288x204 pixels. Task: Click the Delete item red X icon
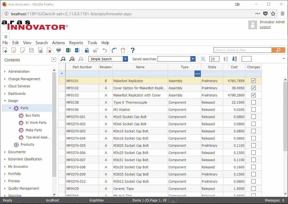pyautogui.click(x=49, y=50)
